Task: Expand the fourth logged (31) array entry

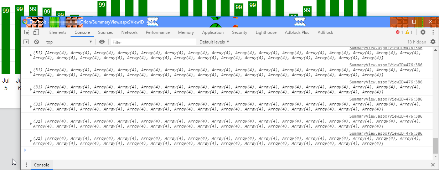Action: pos(31,107)
